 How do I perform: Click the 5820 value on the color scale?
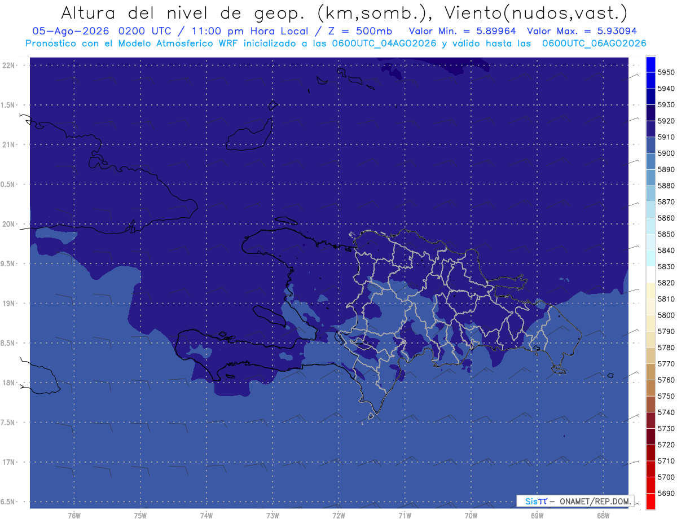666,283
